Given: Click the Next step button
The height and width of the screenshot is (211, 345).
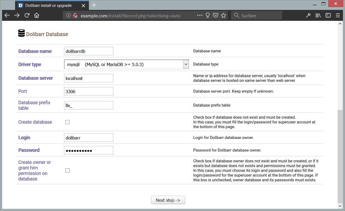Looking at the screenshot, I should pyautogui.click(x=168, y=200).
